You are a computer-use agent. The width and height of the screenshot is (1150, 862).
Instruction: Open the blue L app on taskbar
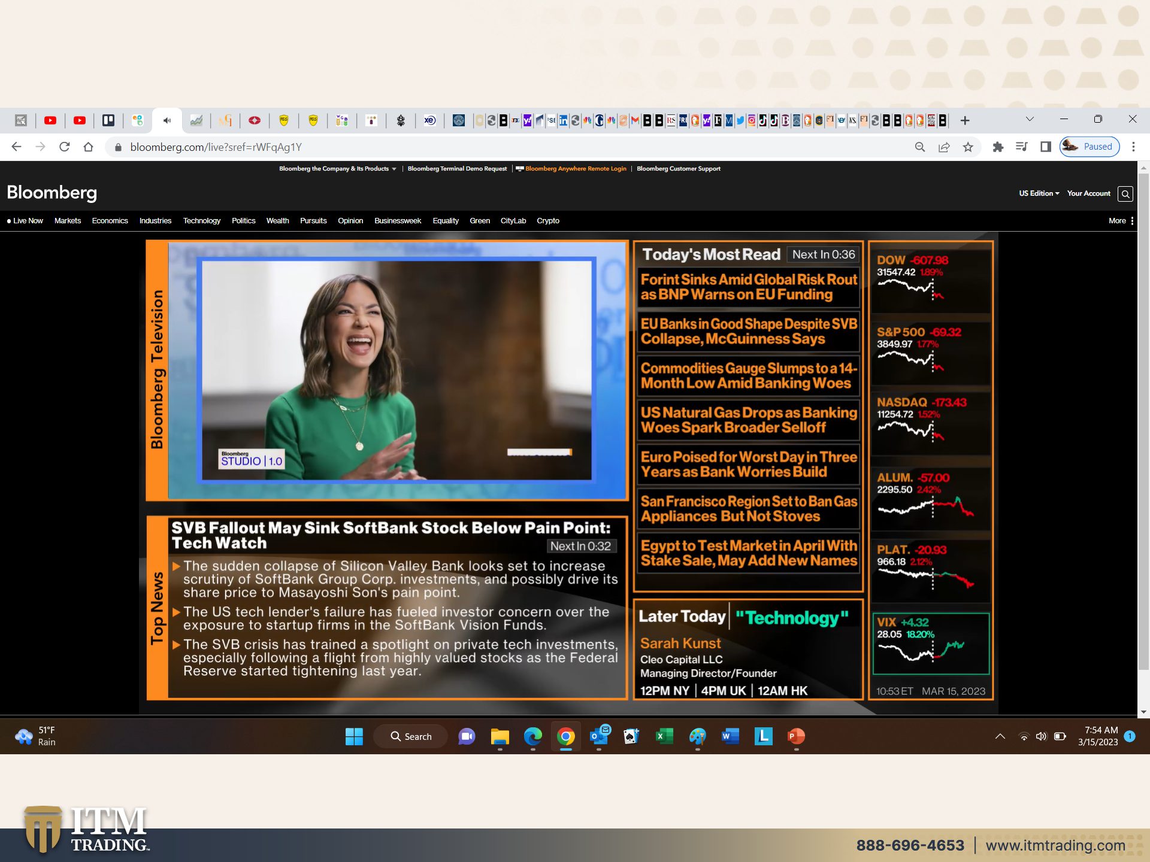763,736
